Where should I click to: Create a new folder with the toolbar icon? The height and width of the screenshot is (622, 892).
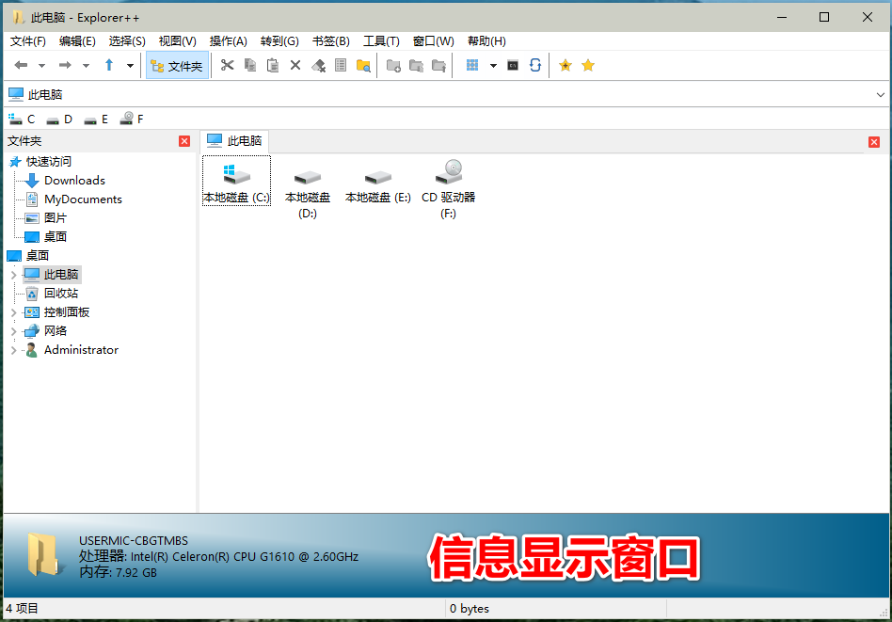(x=393, y=65)
